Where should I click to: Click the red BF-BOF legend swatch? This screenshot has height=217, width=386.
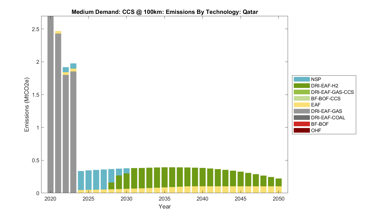point(302,124)
